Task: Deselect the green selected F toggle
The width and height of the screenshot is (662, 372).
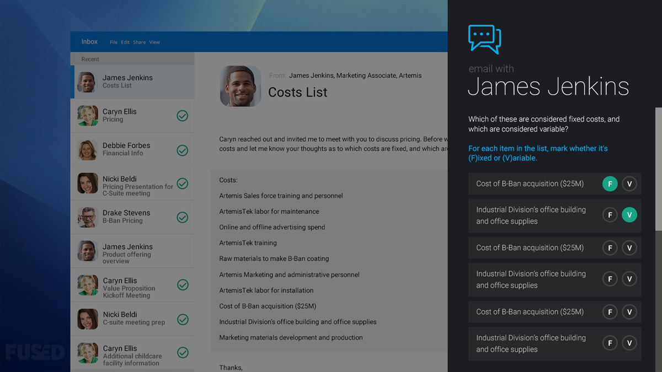Action: 610,184
